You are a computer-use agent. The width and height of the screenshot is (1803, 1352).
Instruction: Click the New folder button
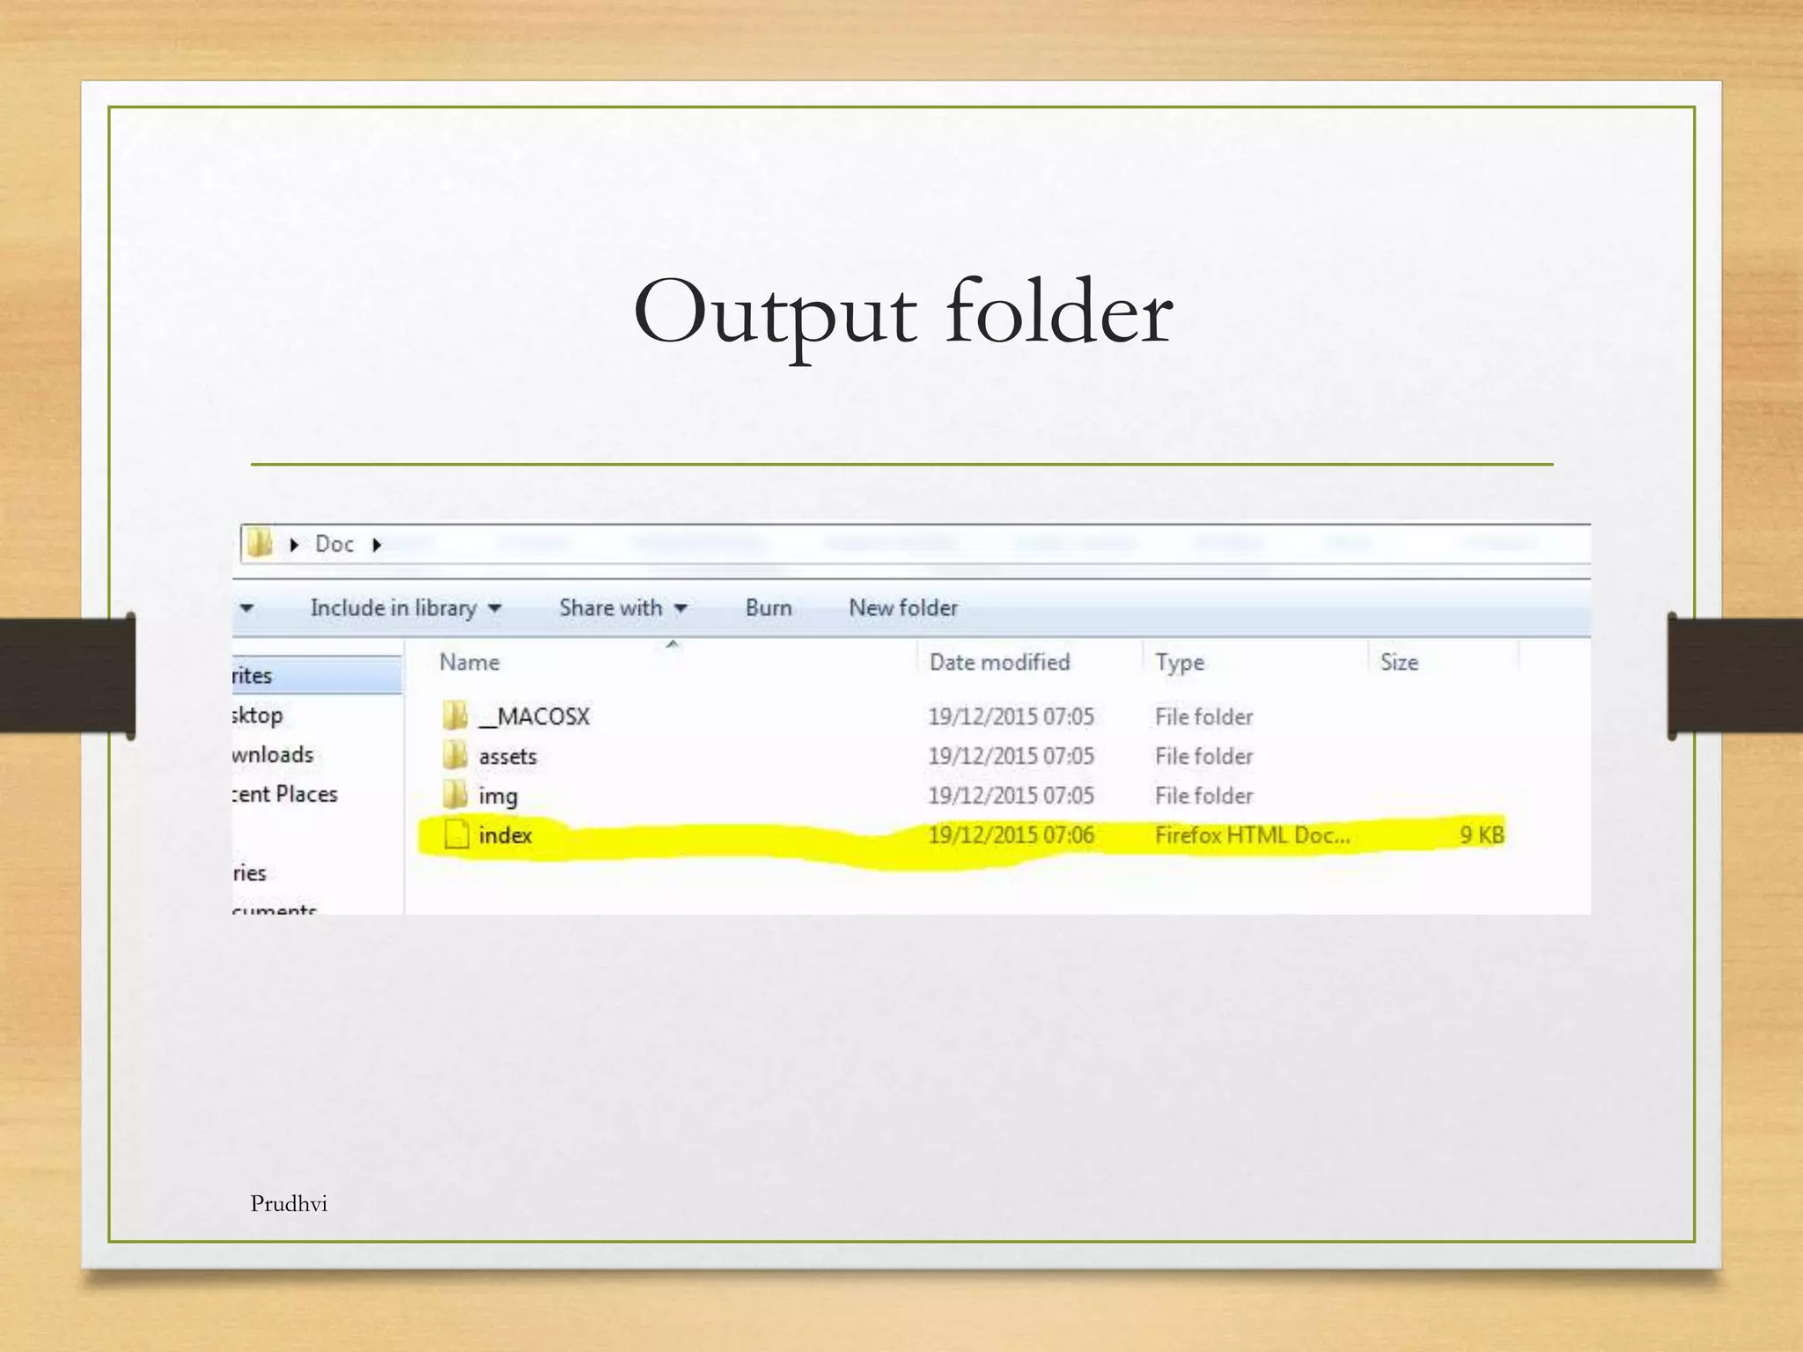903,608
